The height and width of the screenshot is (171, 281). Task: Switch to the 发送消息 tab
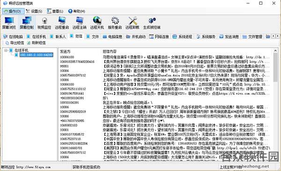pos(229,36)
